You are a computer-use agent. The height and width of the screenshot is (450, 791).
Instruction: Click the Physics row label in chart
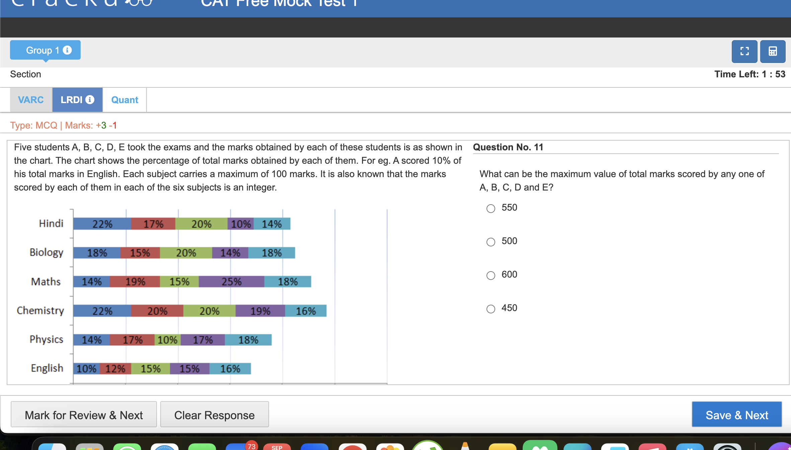coord(46,339)
